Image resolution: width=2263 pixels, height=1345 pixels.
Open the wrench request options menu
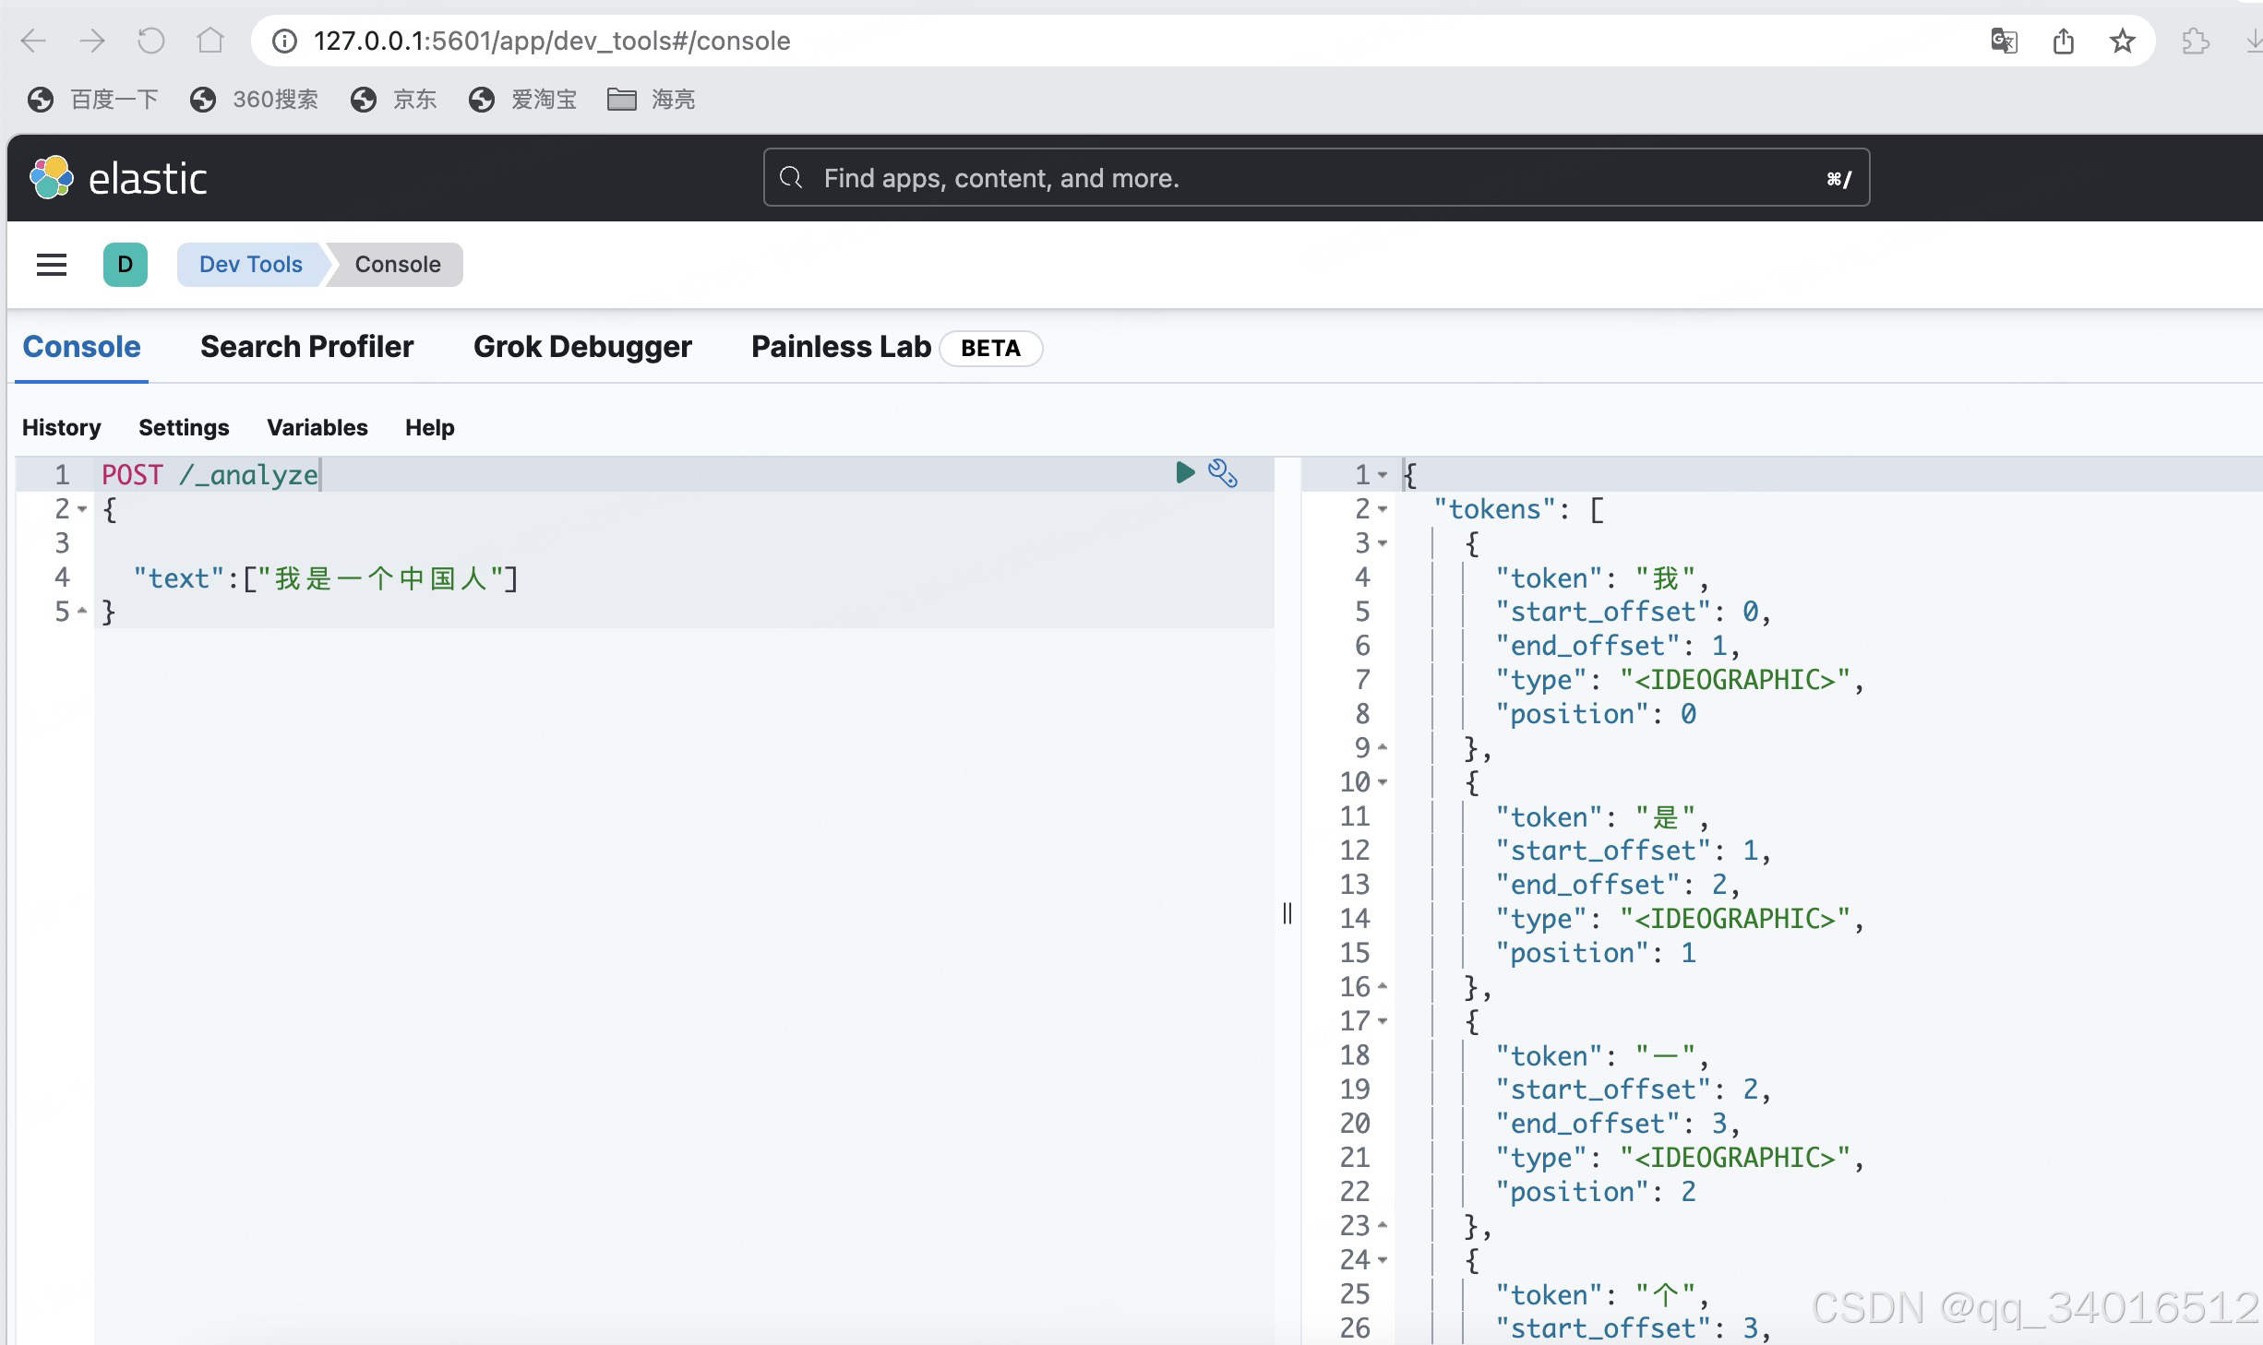coord(1223,473)
